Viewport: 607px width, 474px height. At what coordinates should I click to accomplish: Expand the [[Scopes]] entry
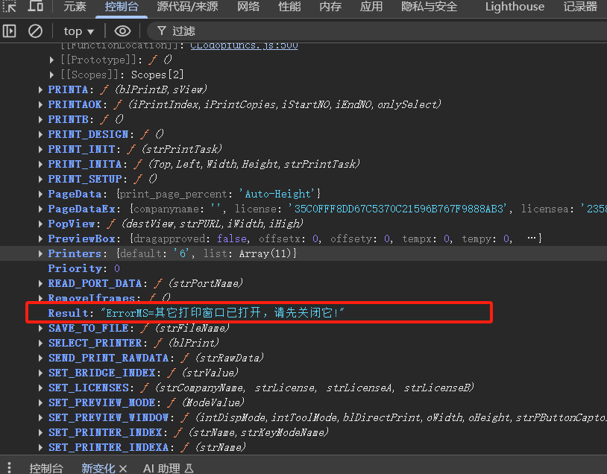point(52,75)
